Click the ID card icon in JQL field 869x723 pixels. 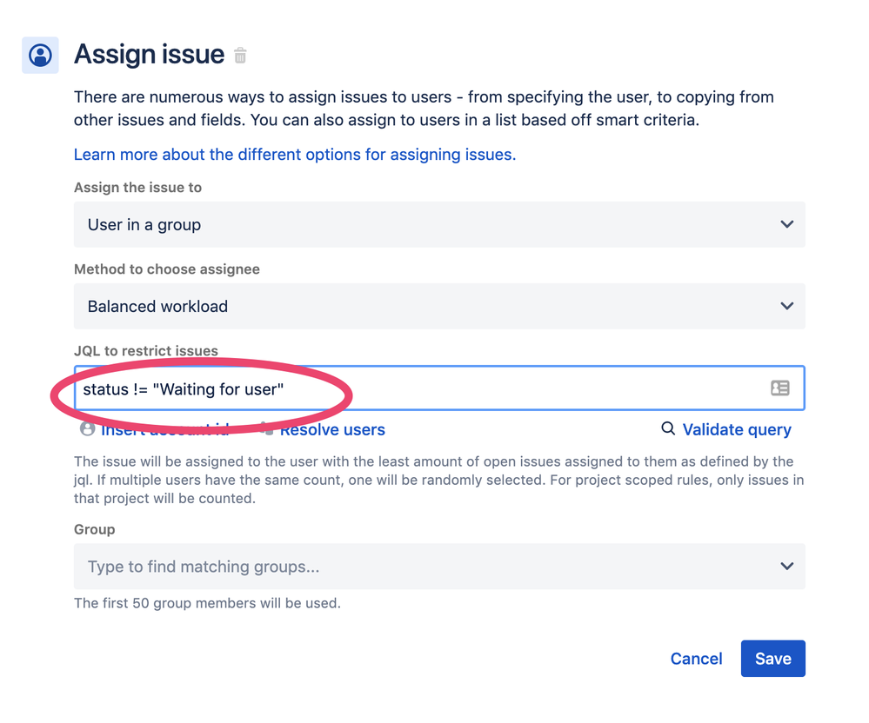coord(779,388)
